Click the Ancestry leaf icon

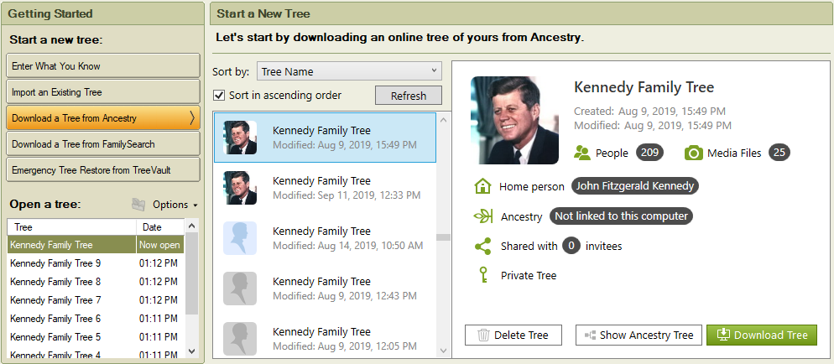point(482,216)
